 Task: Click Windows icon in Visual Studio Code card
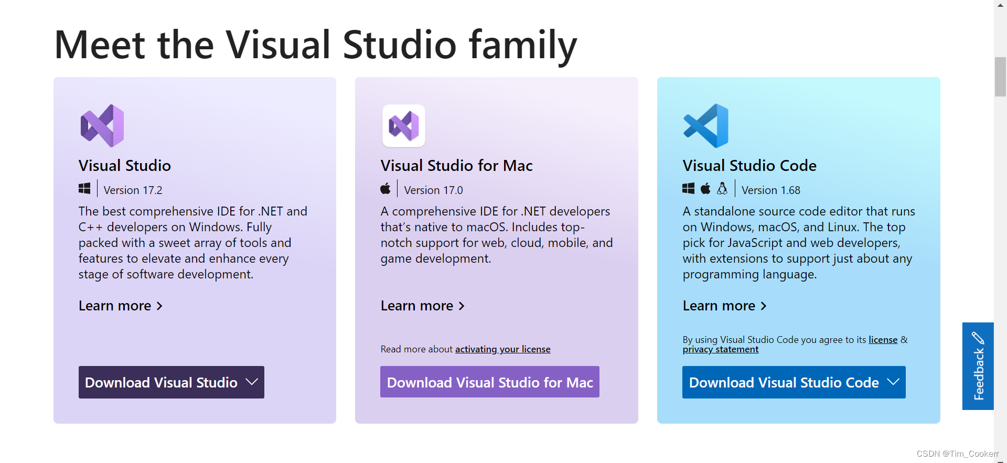[688, 189]
